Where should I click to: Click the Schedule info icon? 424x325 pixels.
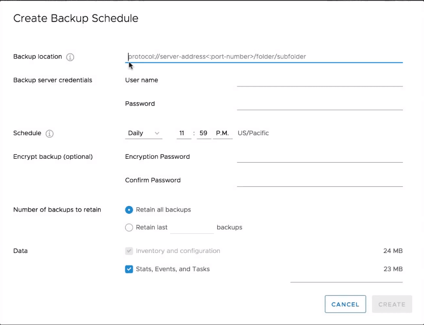click(x=50, y=134)
